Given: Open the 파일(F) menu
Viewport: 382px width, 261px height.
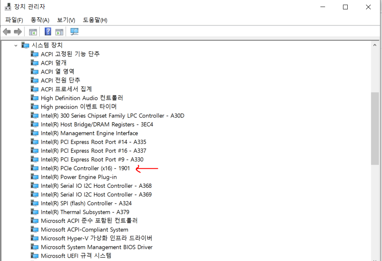Looking at the screenshot, I should [x=14, y=20].
